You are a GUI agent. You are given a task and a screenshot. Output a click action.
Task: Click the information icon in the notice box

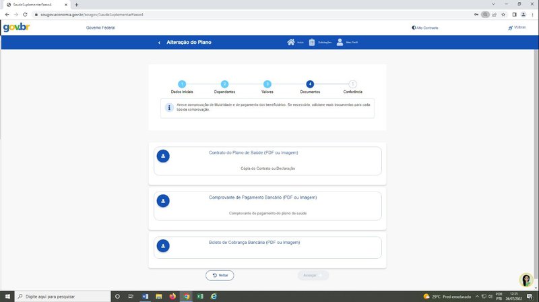[169, 108]
